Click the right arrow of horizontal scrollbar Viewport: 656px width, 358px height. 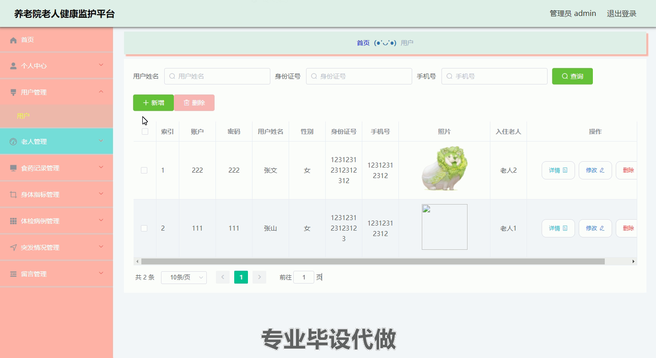pyautogui.click(x=634, y=262)
